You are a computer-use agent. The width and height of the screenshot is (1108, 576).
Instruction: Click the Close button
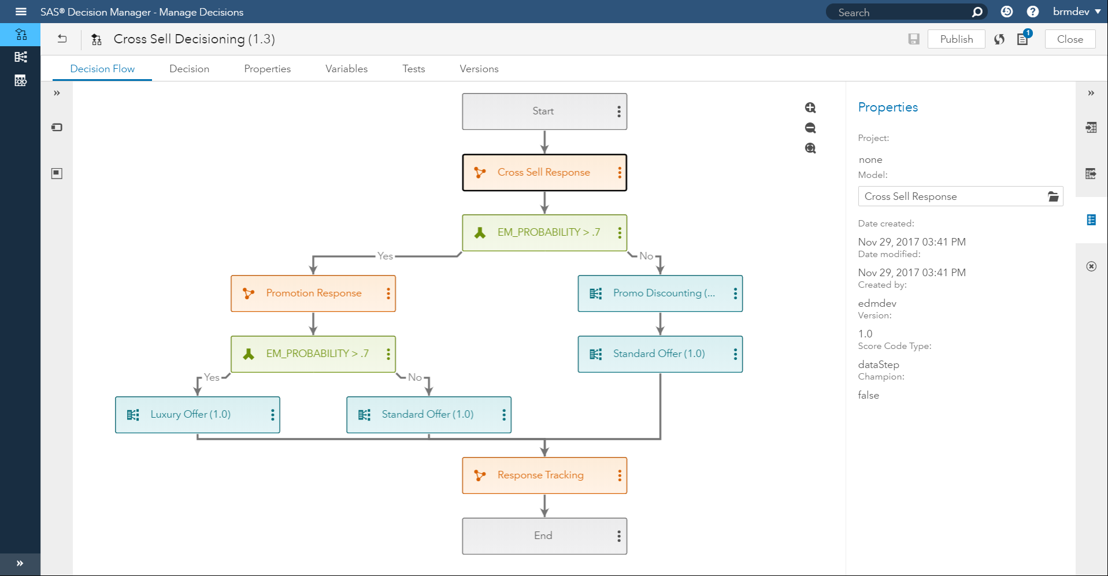[x=1069, y=39]
